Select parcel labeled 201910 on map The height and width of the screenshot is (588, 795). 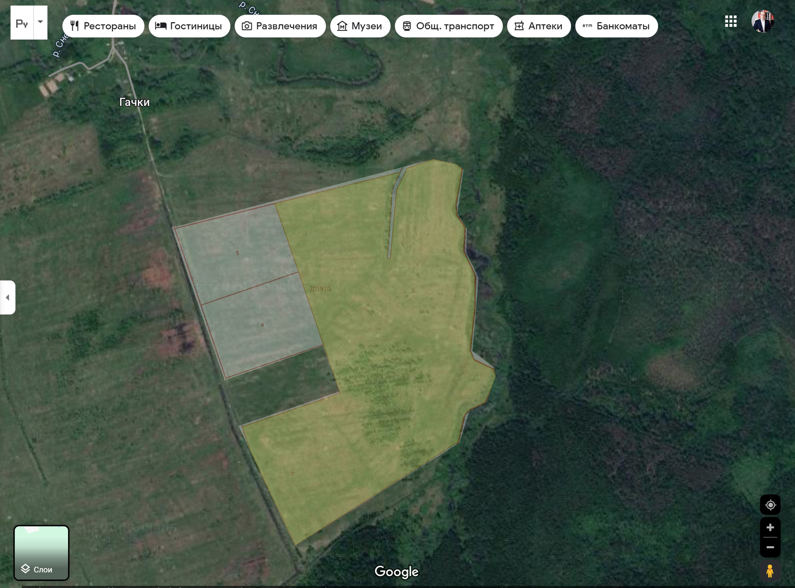click(320, 289)
